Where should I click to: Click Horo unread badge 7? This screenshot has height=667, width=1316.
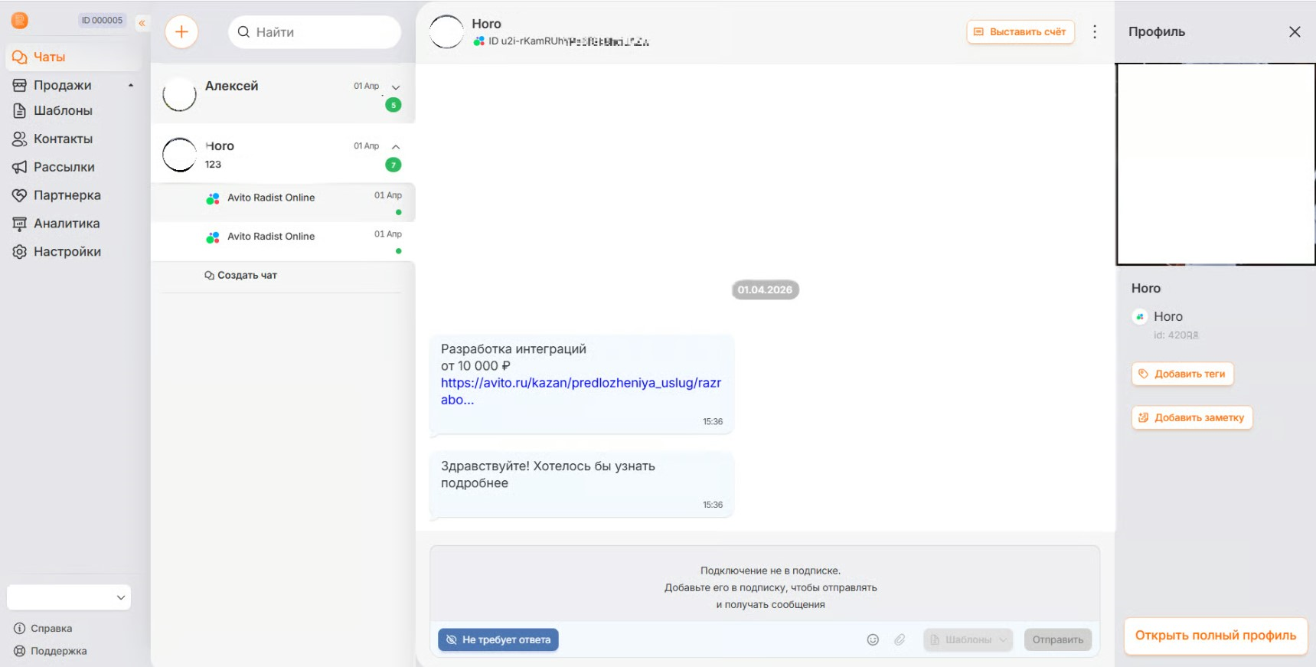[393, 165]
